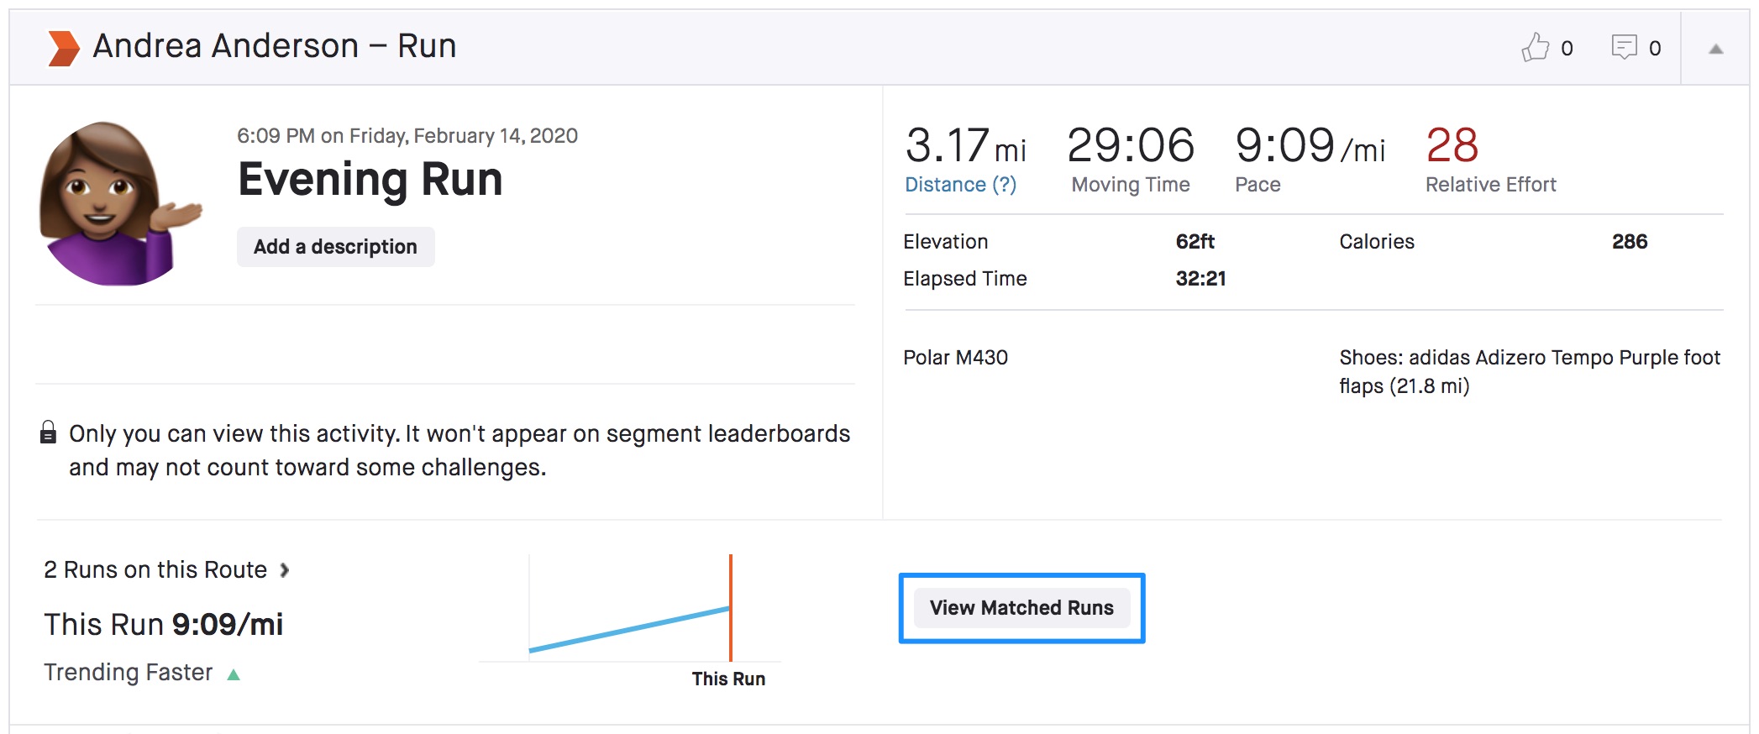The image size is (1759, 734).
Task: Click the View Matched Runs button
Action: (x=1021, y=607)
